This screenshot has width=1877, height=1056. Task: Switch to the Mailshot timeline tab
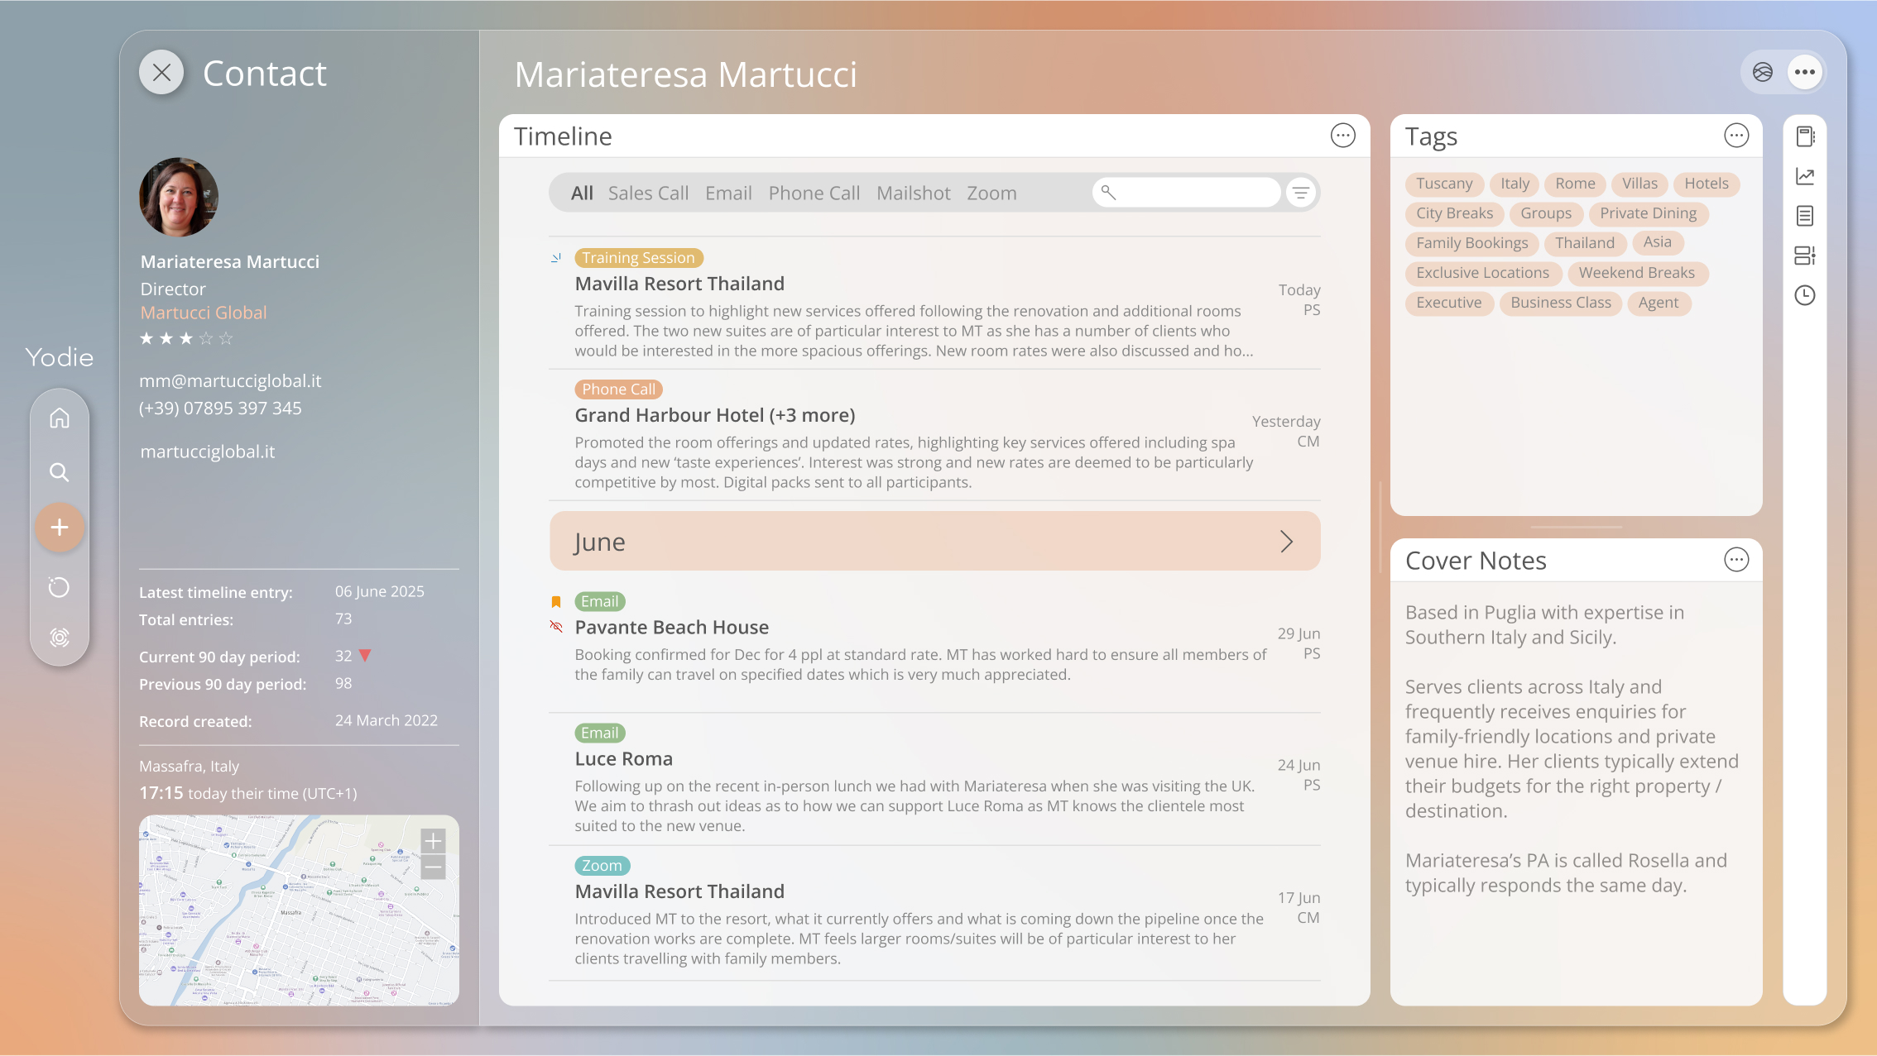coord(913,193)
